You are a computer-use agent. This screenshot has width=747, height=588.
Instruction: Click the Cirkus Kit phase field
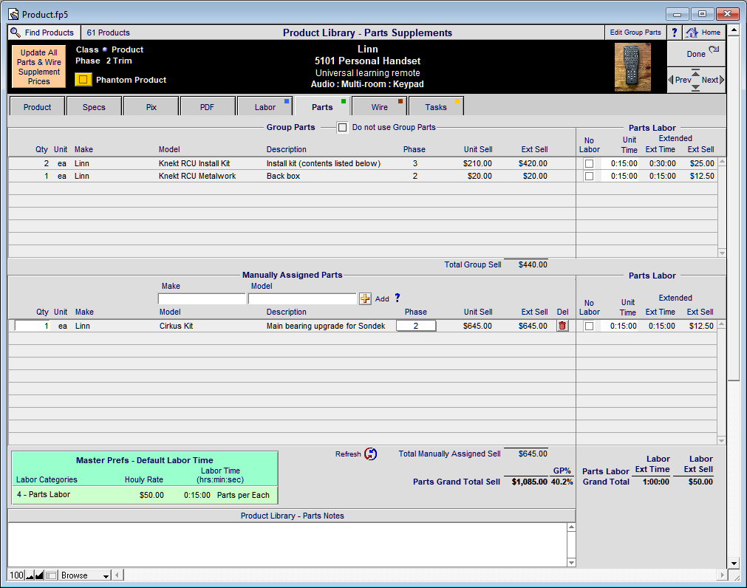(416, 327)
